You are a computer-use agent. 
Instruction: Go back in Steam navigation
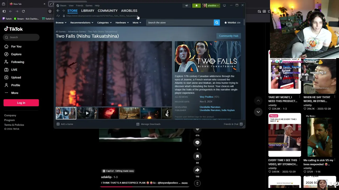pos(58,11)
